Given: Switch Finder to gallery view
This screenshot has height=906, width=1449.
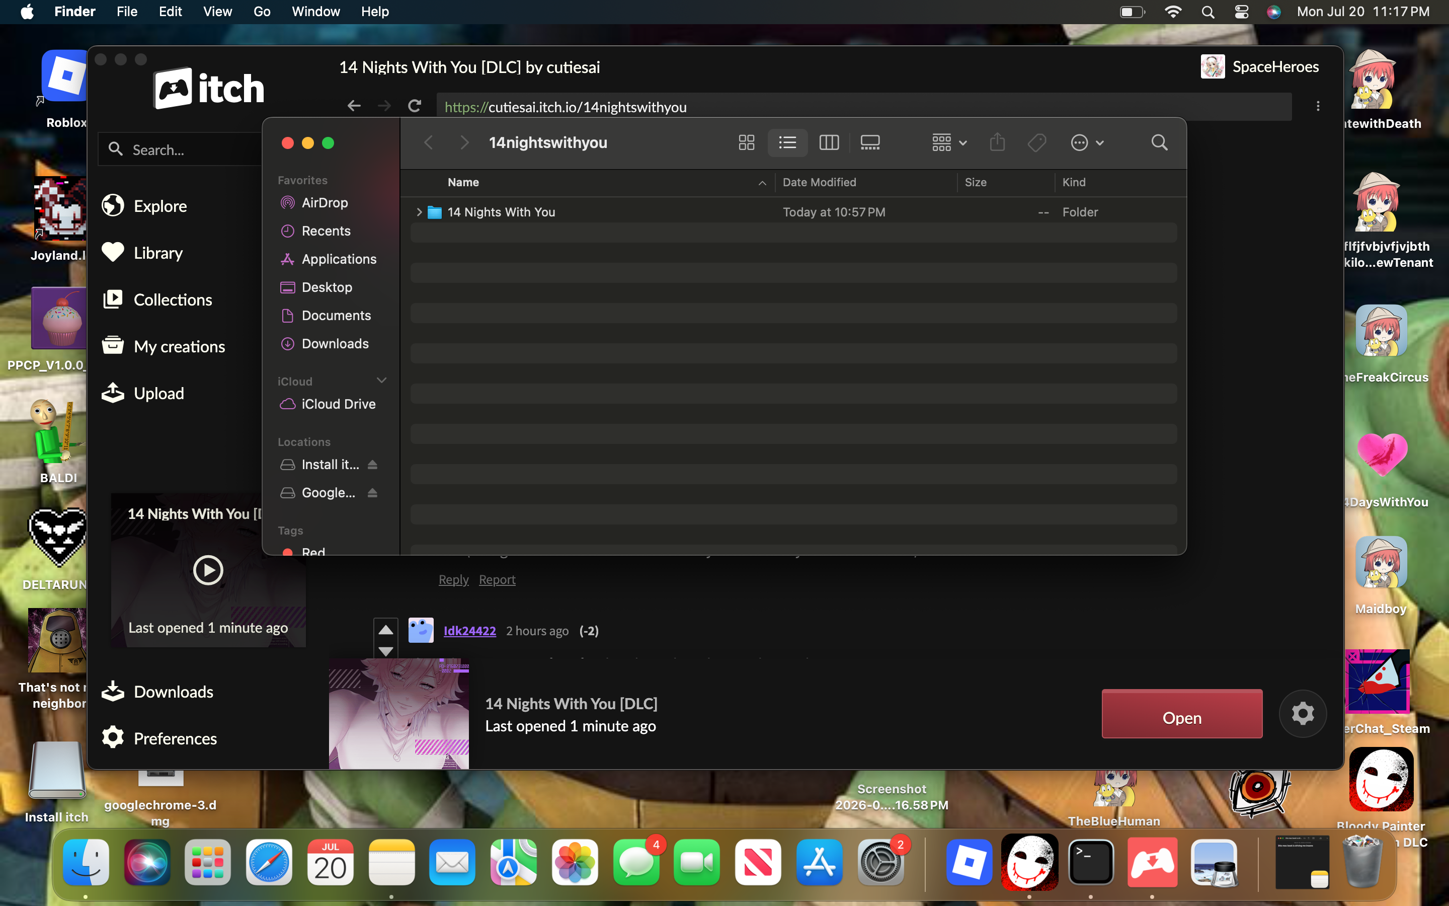Looking at the screenshot, I should pos(869,142).
